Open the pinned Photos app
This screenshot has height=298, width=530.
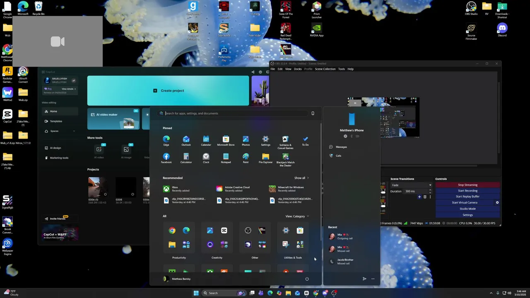point(246,141)
